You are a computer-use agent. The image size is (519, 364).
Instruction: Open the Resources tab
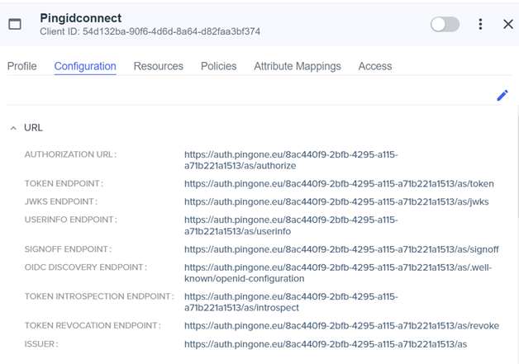(x=158, y=66)
